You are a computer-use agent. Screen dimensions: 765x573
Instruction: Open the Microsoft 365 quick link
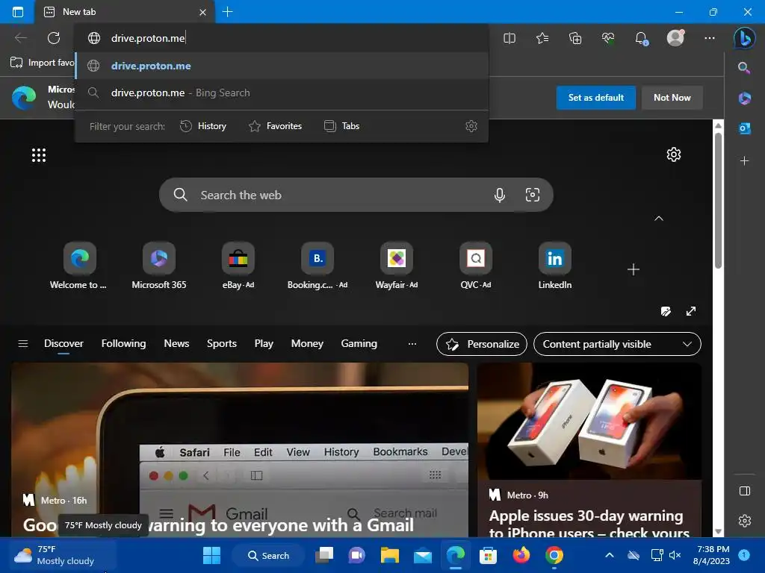pos(159,266)
